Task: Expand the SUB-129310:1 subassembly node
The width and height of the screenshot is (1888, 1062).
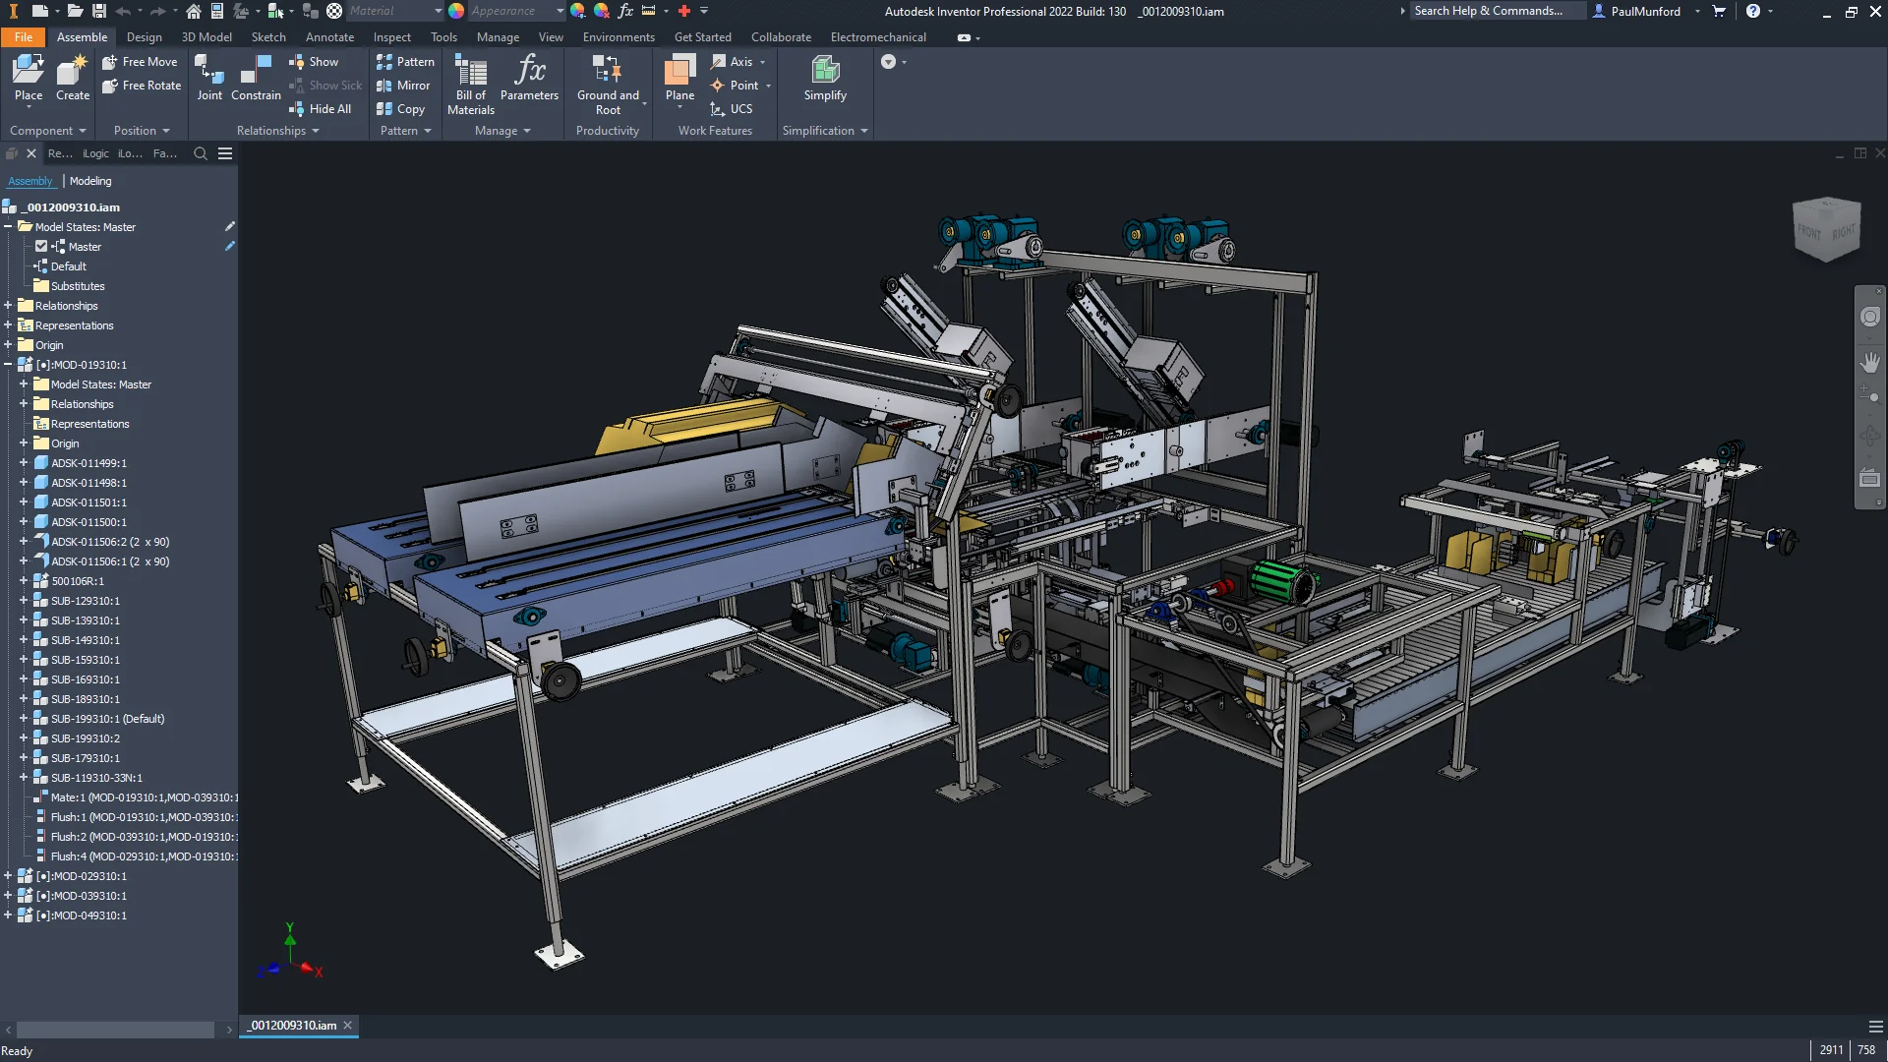Action: tap(24, 601)
